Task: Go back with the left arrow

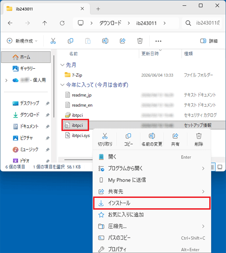Action: (10, 23)
